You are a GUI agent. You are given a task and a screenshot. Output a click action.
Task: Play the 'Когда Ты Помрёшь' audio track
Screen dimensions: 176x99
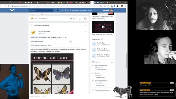click(94, 56)
